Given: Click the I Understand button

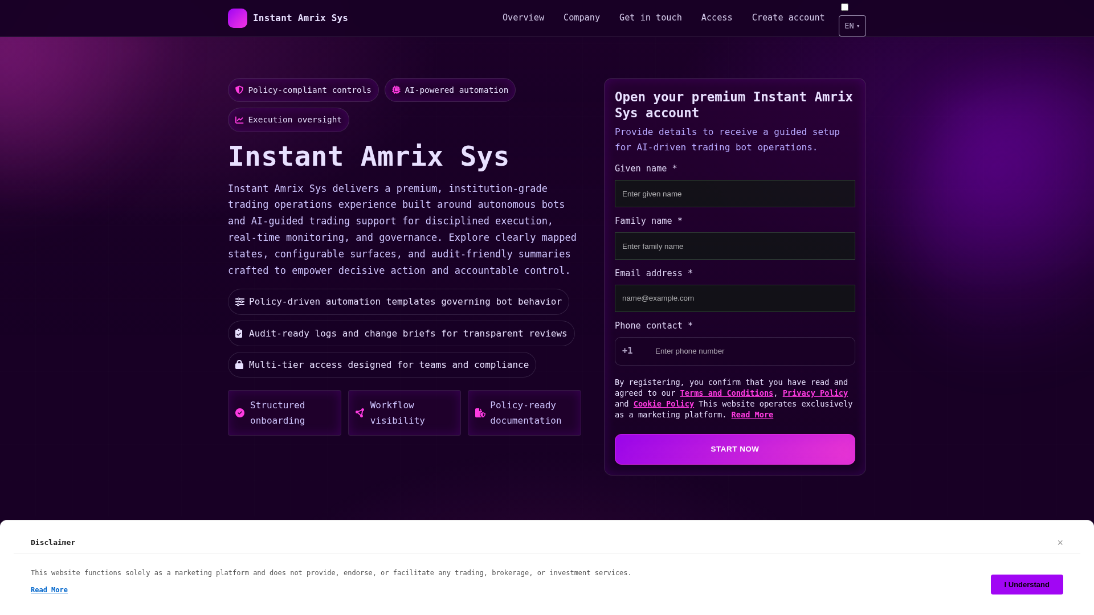Looking at the screenshot, I should tap(1027, 585).
